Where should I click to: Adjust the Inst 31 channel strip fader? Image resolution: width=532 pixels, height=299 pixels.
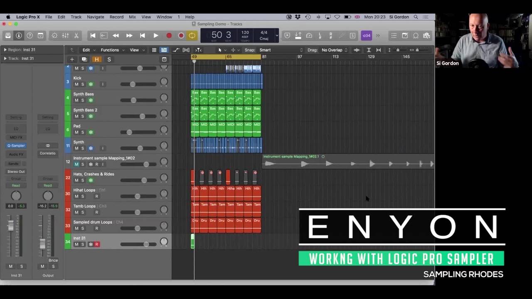pyautogui.click(x=10, y=225)
